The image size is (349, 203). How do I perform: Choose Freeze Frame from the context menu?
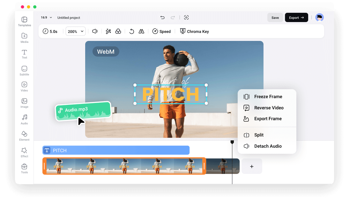pos(268,97)
